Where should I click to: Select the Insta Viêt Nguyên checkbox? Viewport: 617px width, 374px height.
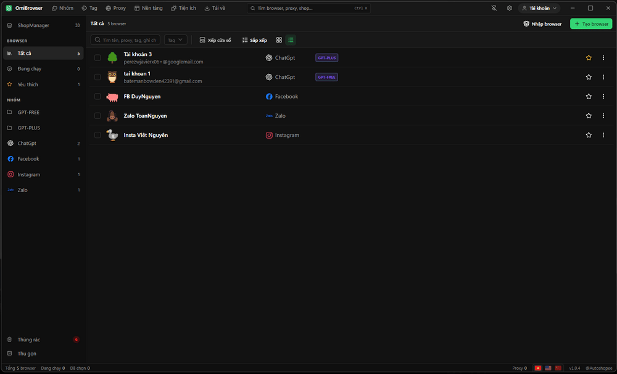(x=97, y=135)
